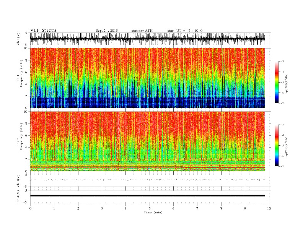Click time axis tick label "6"
The width and height of the screenshot is (303, 234).
(173, 208)
